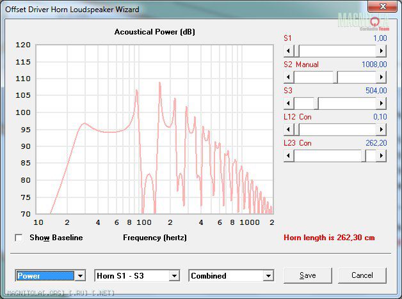Screen dimensions: 402x299
Task: Click the L12 value 0,10
Action: [380, 117]
